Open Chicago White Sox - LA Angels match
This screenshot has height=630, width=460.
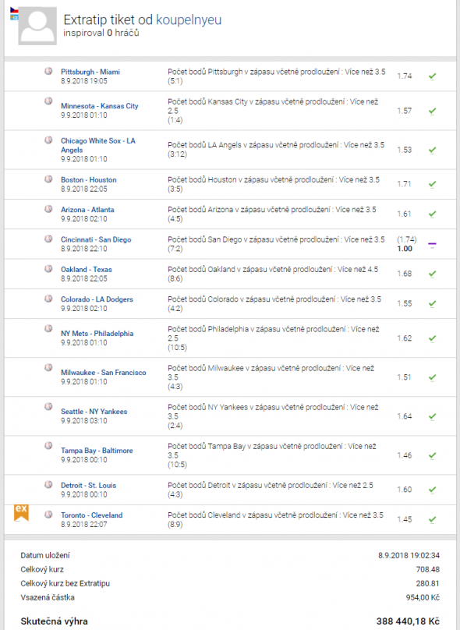tap(98, 146)
